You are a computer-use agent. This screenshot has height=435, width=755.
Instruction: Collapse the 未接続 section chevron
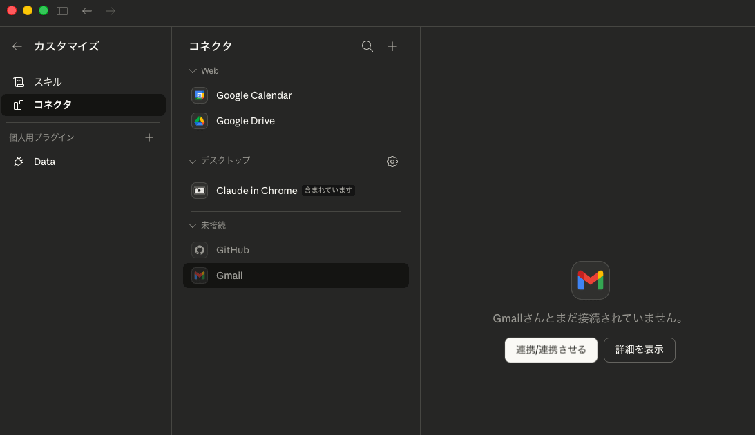[192, 225]
